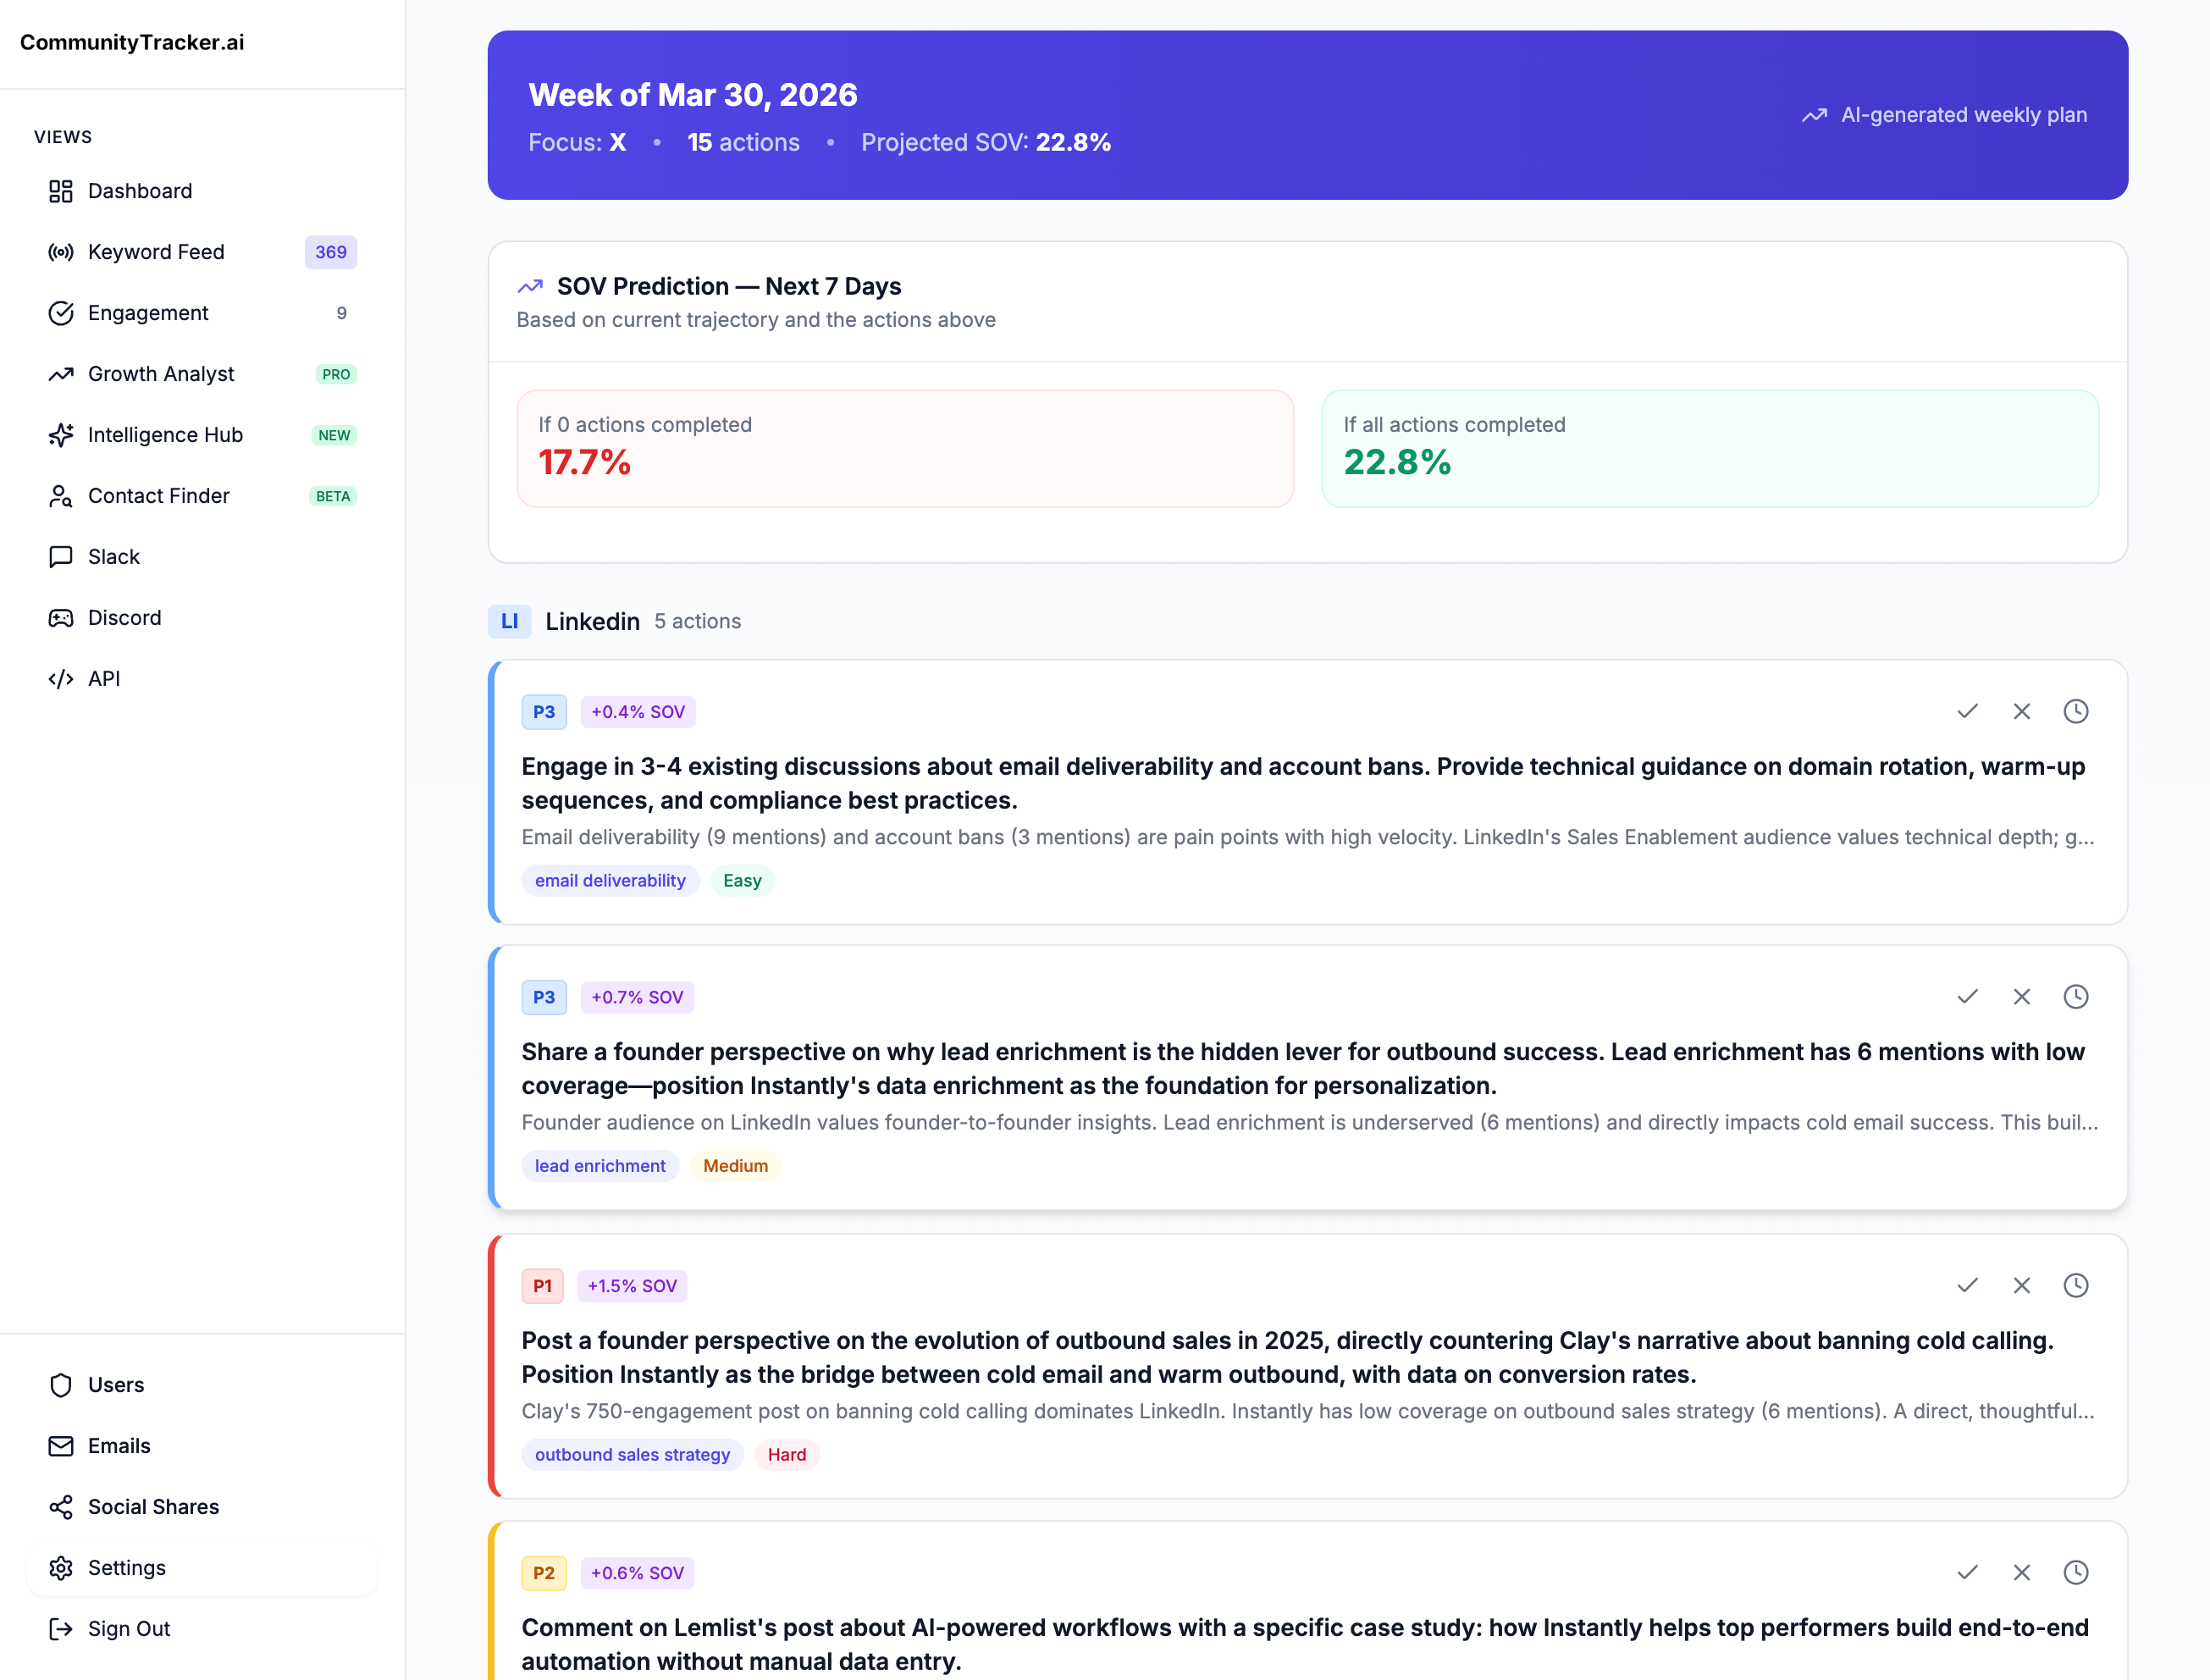
Task: Click the Social Shares share icon
Action: tap(61, 1507)
